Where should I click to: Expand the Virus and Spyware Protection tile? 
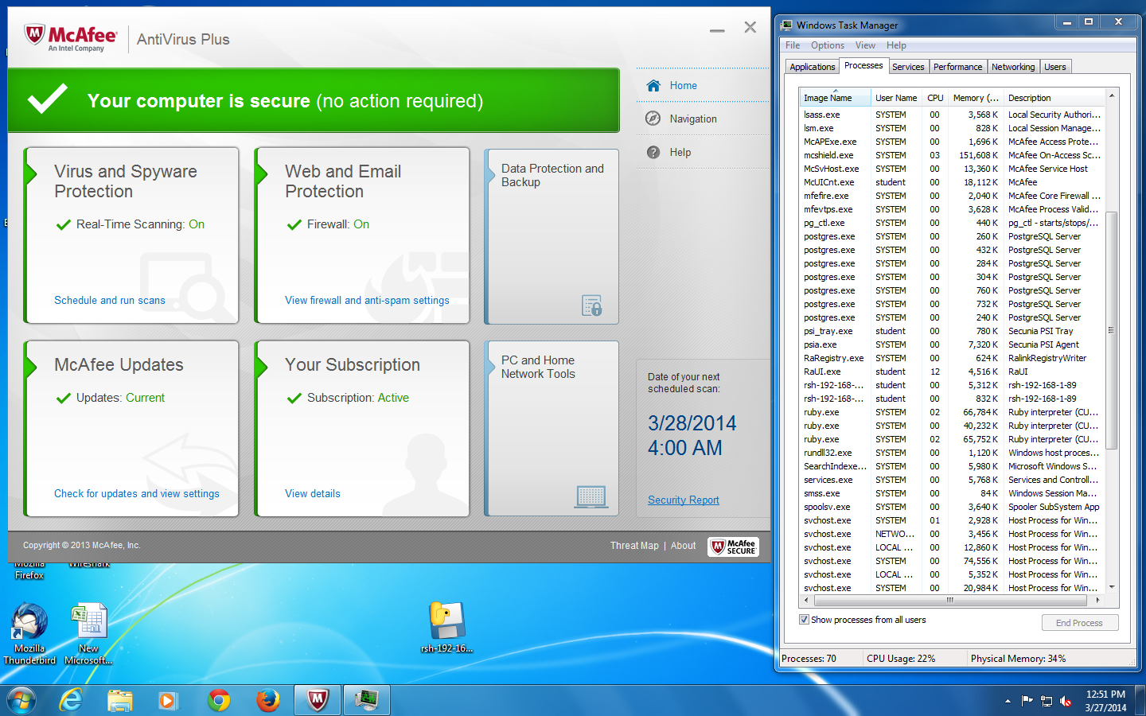coord(131,235)
